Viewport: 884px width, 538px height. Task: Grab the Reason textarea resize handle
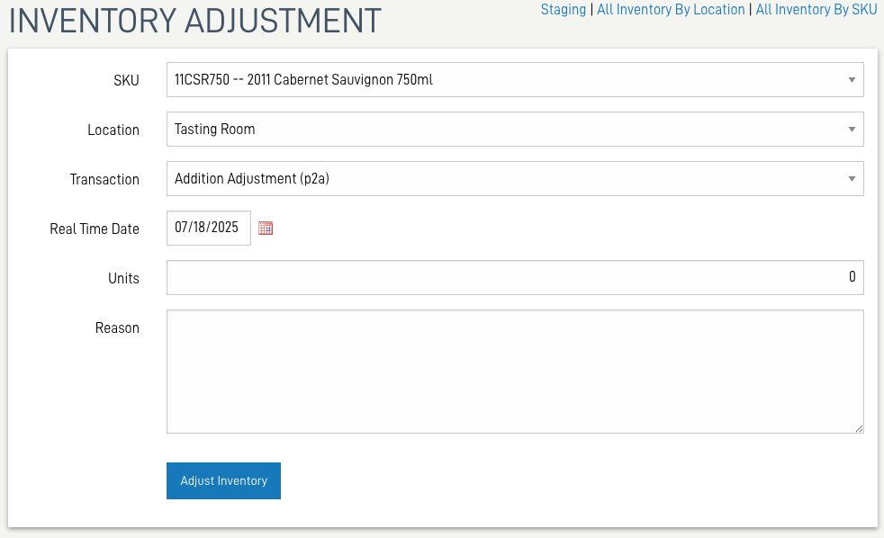pyautogui.click(x=859, y=429)
